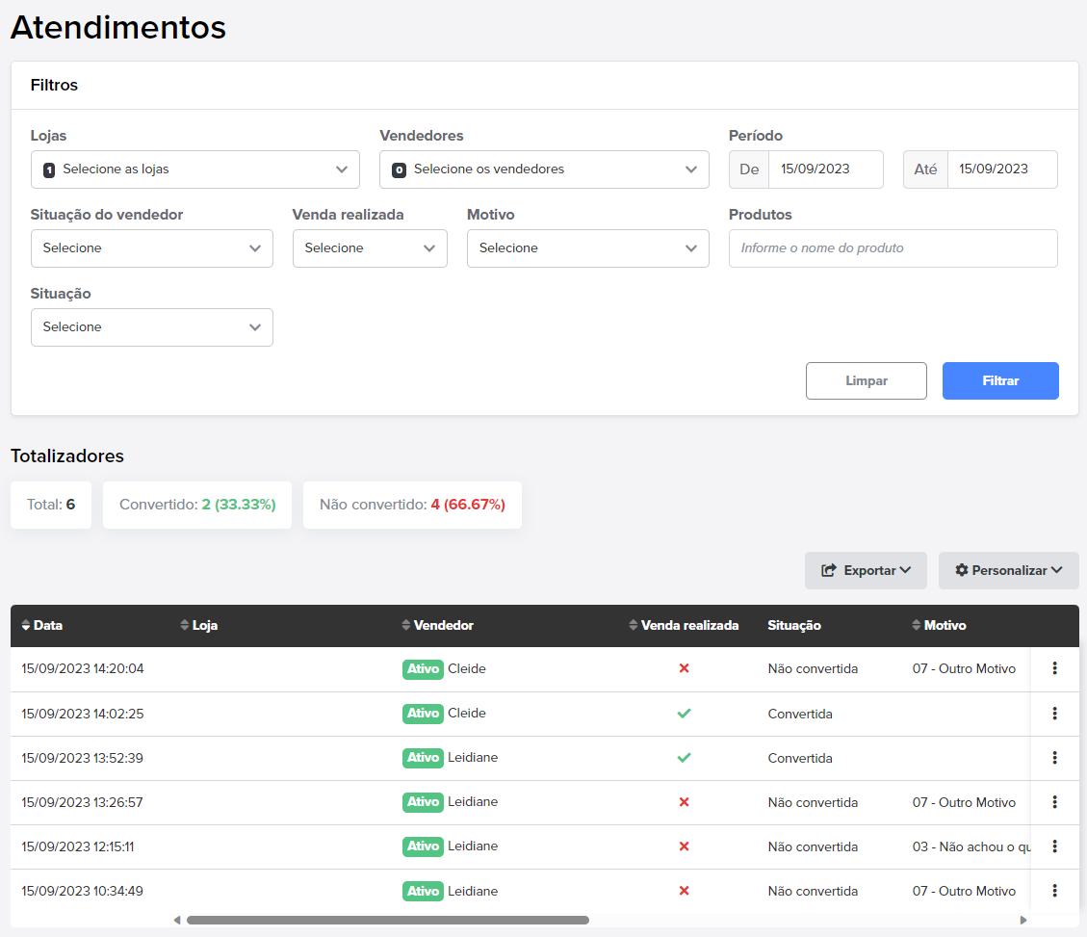
Task: Click Cleide in the 14:20:04 row
Action: click(467, 668)
